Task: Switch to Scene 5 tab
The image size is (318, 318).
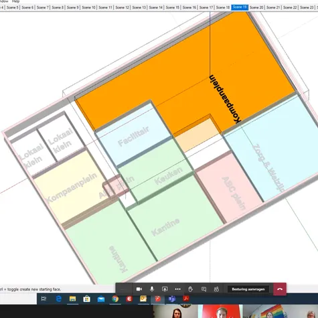Action: [13, 7]
